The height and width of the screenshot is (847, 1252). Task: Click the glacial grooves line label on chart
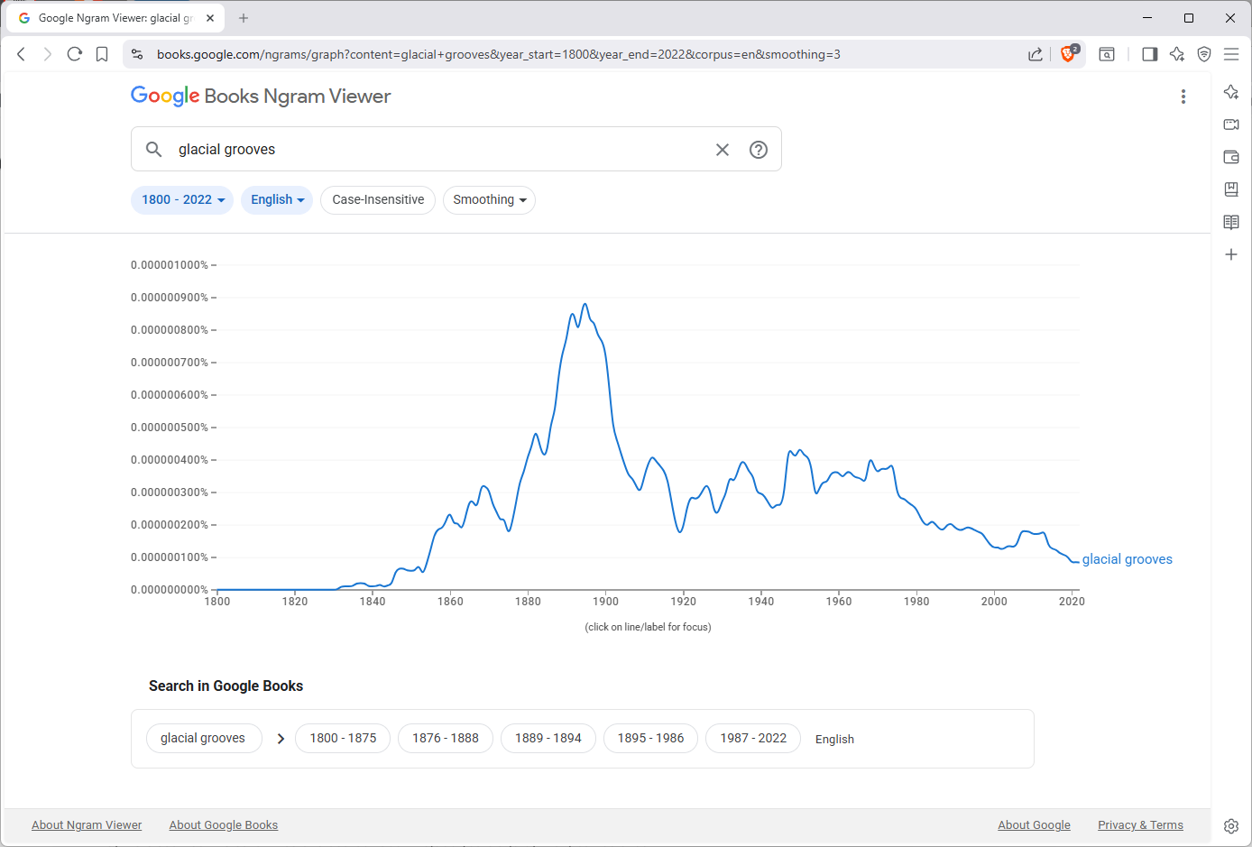click(1128, 559)
